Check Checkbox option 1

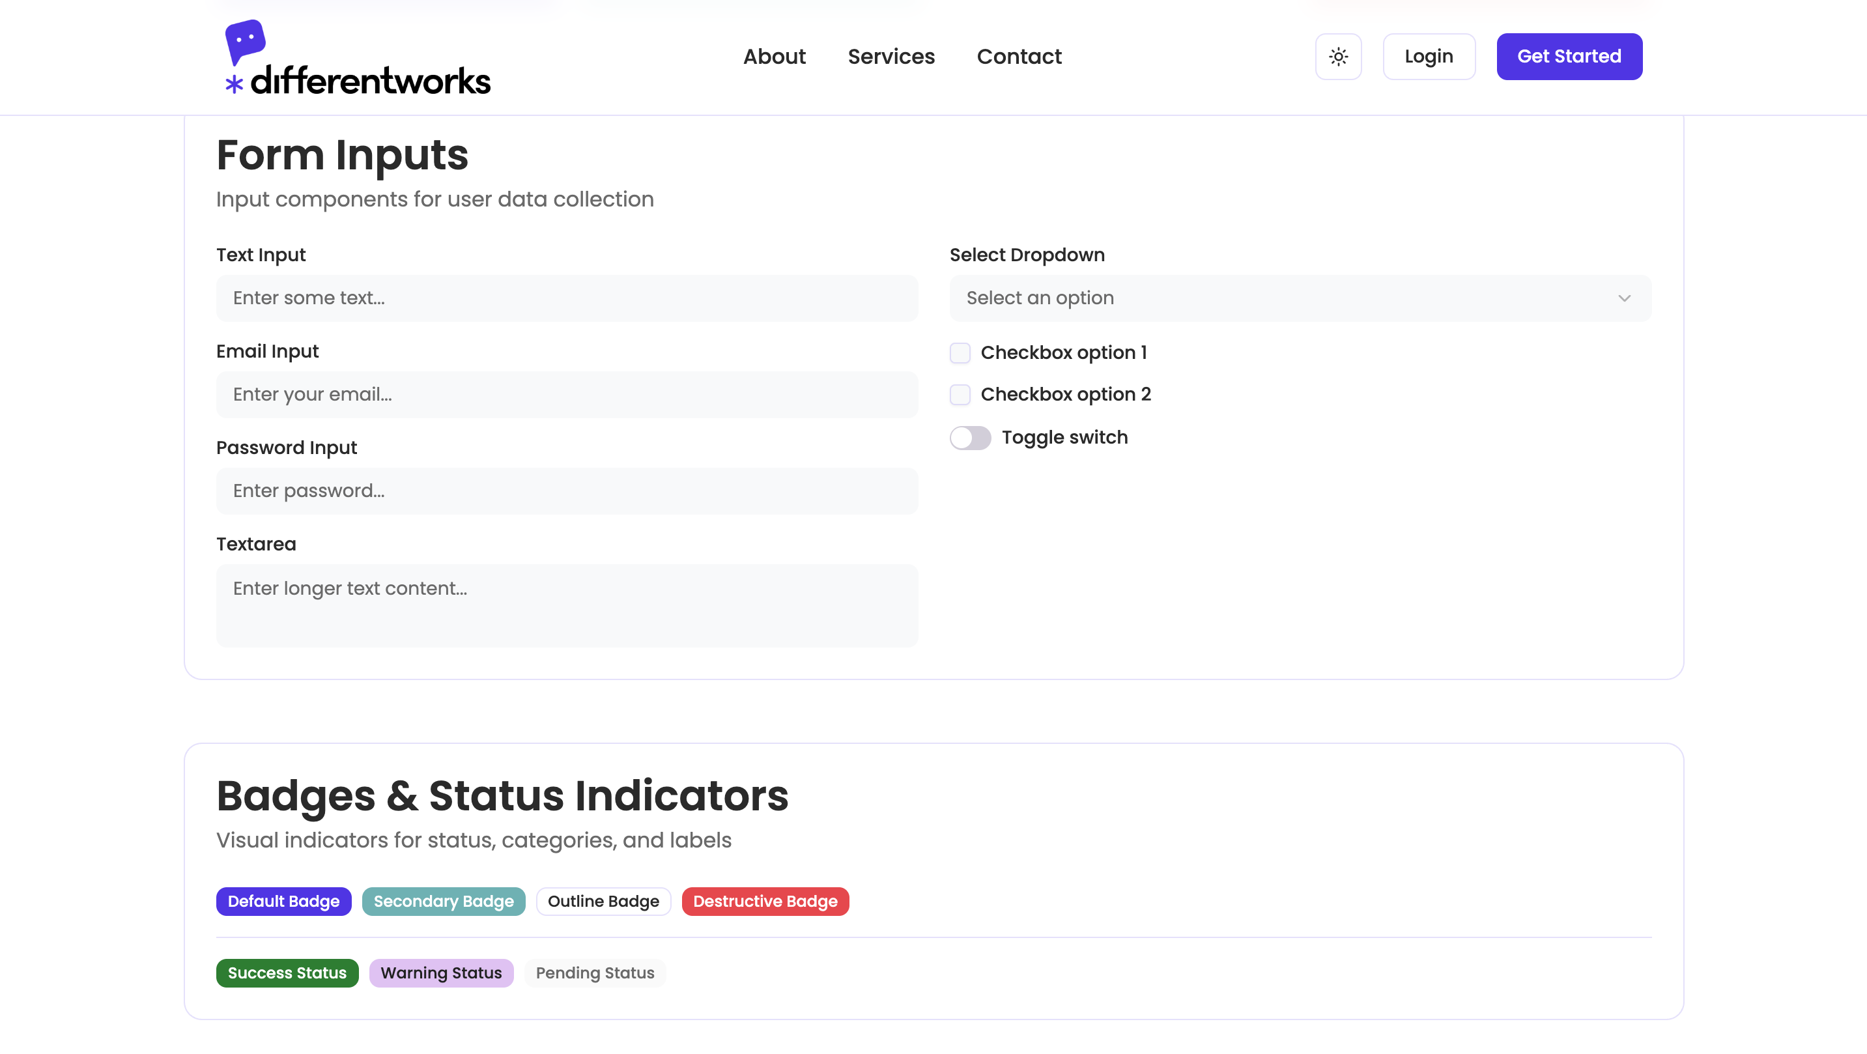click(x=960, y=353)
